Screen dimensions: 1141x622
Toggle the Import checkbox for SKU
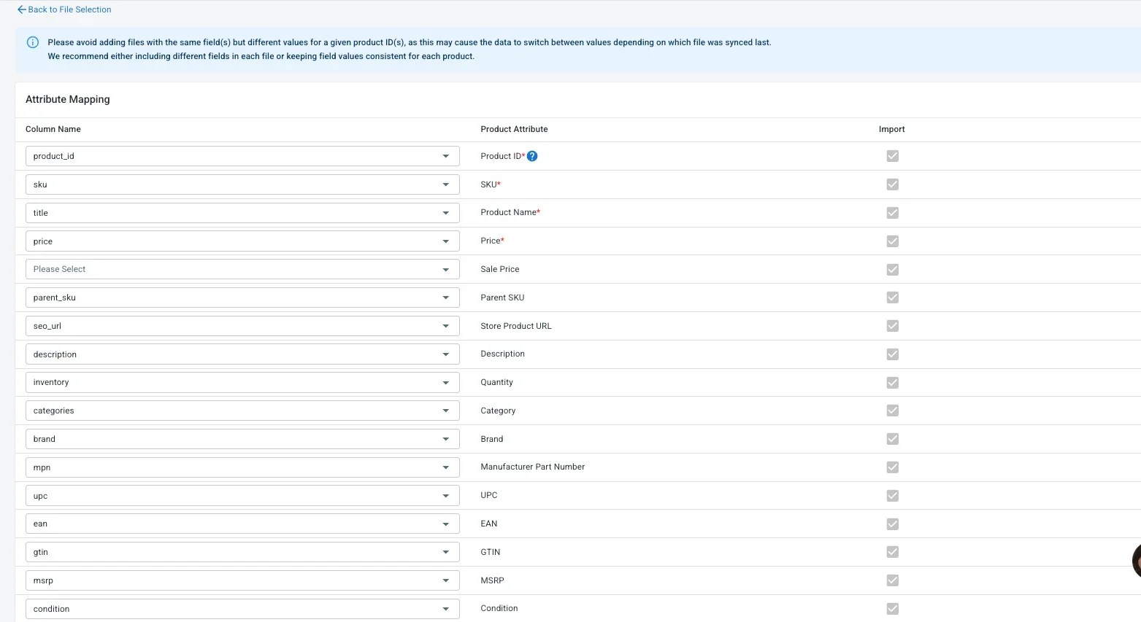click(x=892, y=184)
